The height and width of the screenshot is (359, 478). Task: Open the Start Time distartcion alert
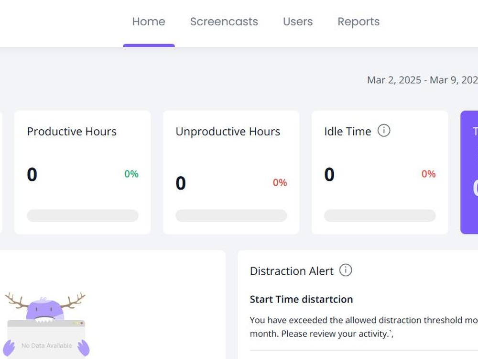(x=301, y=299)
